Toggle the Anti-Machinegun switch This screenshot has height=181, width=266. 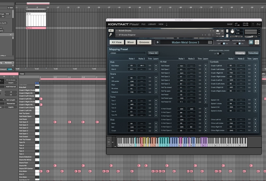click(x=223, y=43)
